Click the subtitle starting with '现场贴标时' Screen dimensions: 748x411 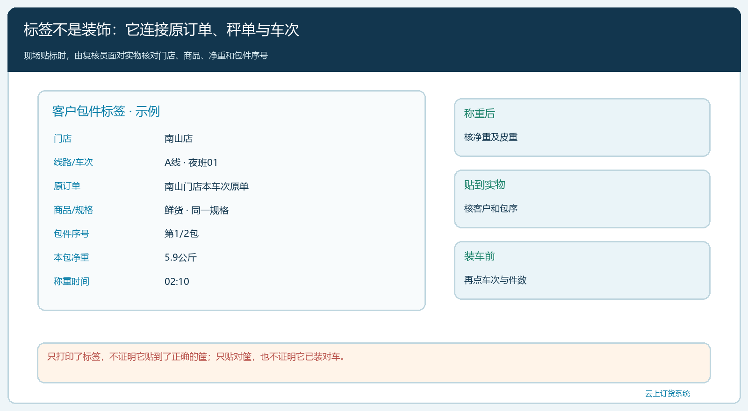[x=146, y=56]
